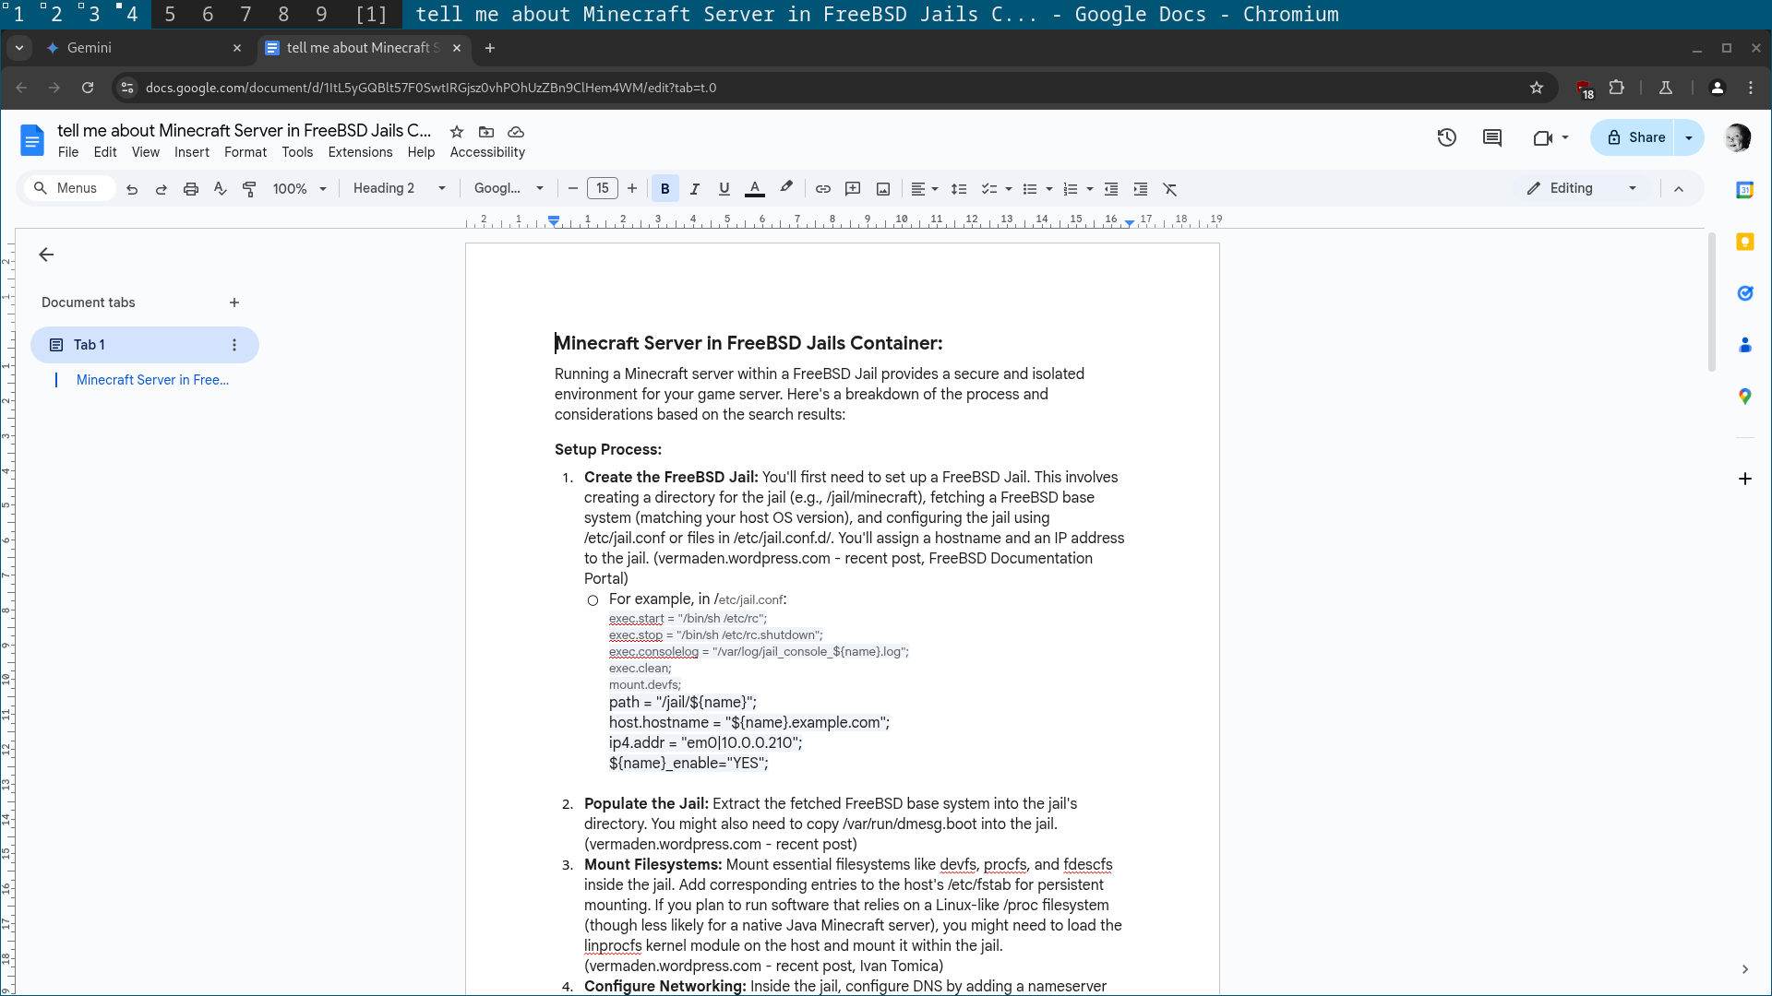1772x996 pixels.
Task: Toggle italic formatting
Action: [x=694, y=188]
